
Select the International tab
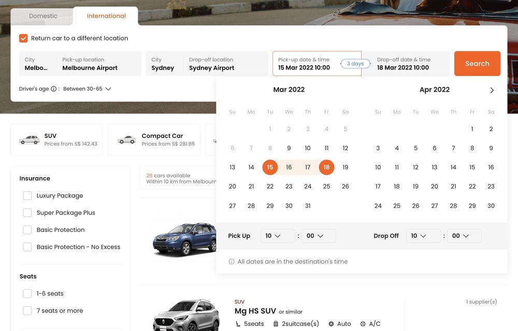[106, 16]
